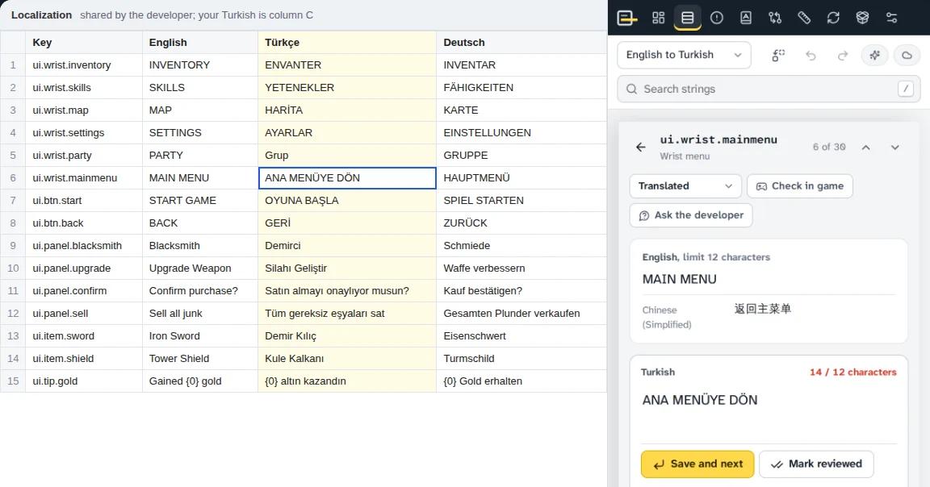Select the strings list view icon
Screen dimensions: 930x487
tap(688, 18)
